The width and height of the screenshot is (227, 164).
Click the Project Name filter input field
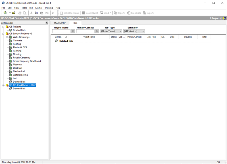(x=61, y=31)
